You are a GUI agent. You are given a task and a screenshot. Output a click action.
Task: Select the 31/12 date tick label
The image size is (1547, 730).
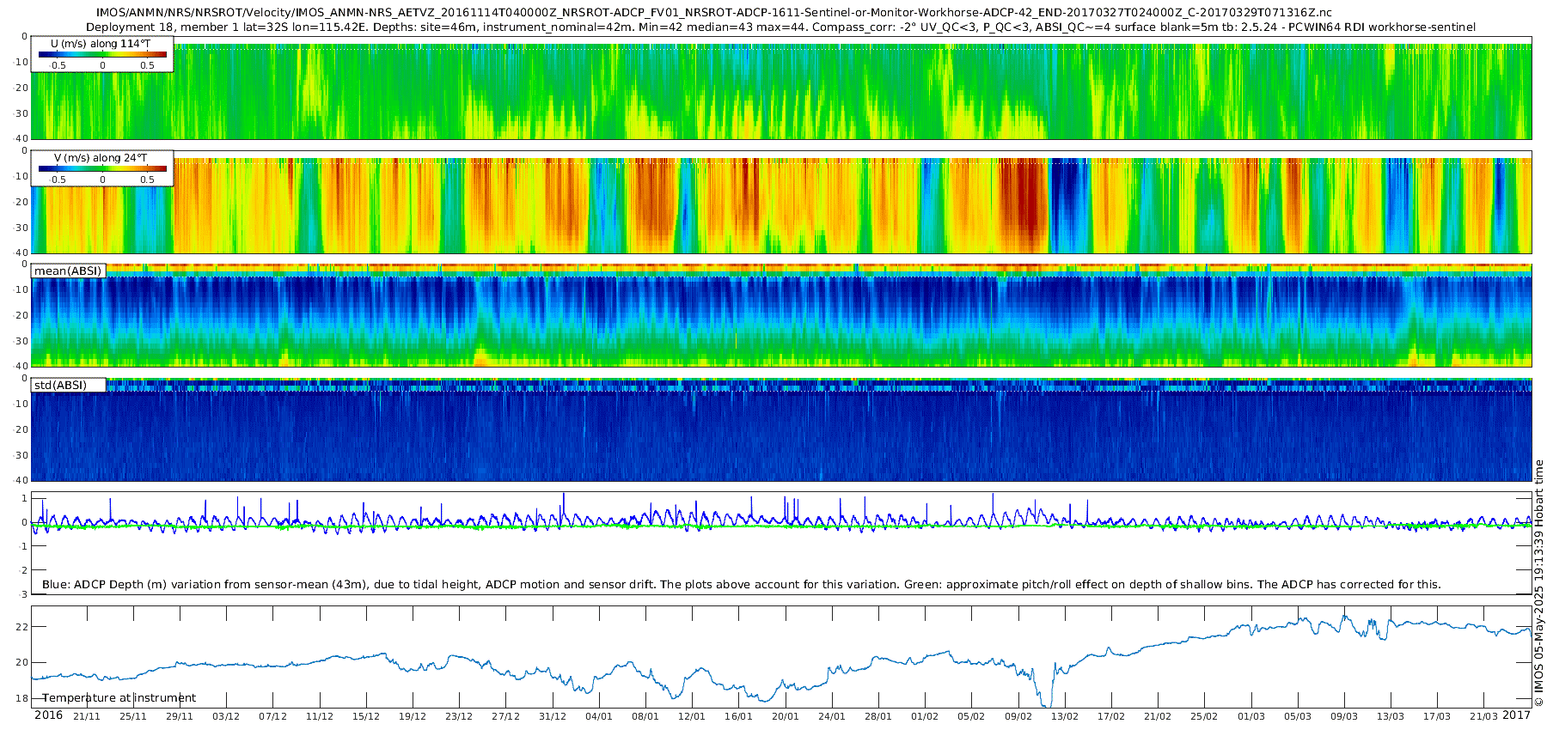point(552,716)
